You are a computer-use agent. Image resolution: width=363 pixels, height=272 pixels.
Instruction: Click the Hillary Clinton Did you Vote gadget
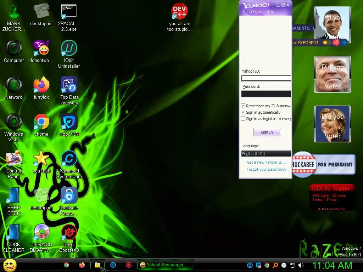(x=333, y=124)
